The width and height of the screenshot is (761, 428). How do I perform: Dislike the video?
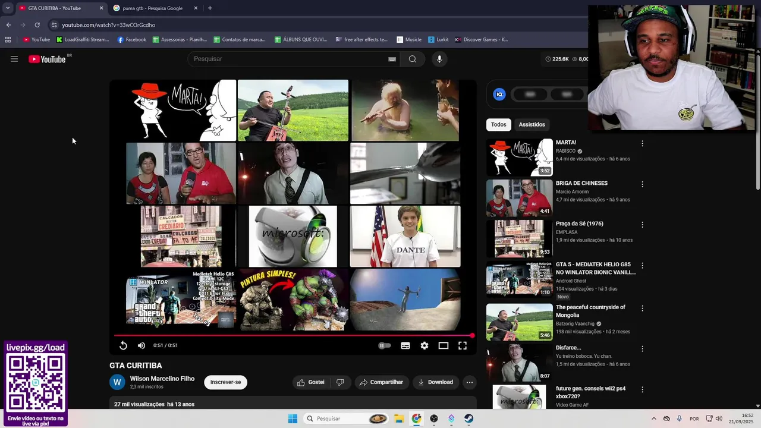(x=340, y=382)
